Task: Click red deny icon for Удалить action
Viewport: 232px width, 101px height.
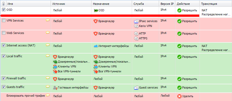Action: (179, 96)
